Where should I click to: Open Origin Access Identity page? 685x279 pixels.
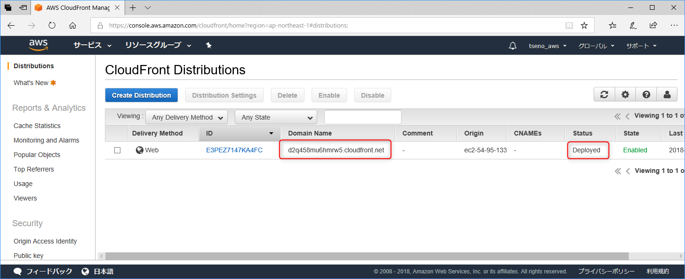pyautogui.click(x=45, y=241)
